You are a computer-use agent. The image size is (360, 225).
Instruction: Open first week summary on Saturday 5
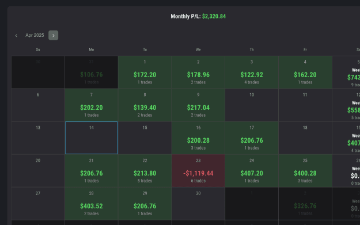click(346, 72)
